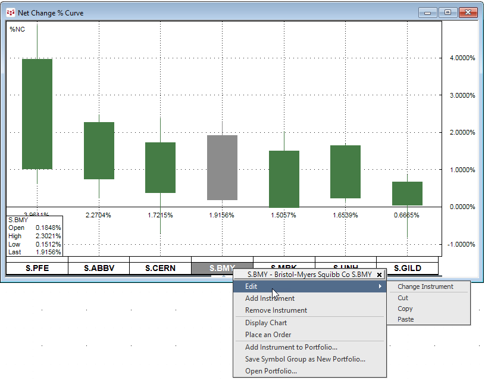Click Add Instrument to Portfolio
Viewport: 485px width, 380px height.
[x=291, y=347]
